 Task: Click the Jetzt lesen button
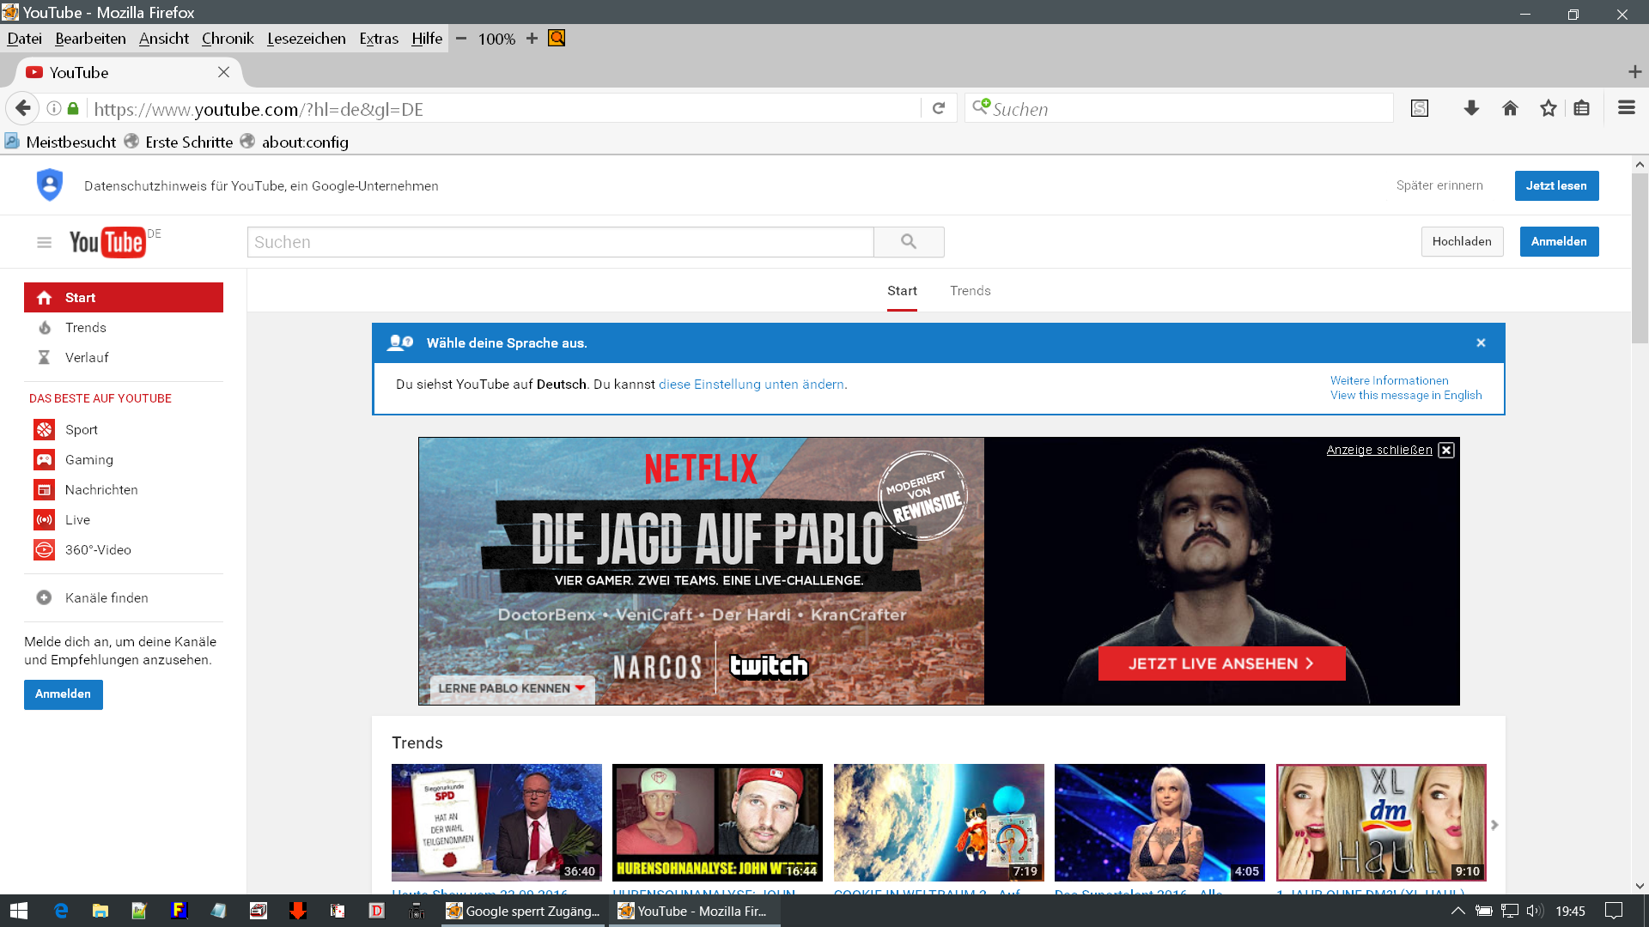point(1555,185)
